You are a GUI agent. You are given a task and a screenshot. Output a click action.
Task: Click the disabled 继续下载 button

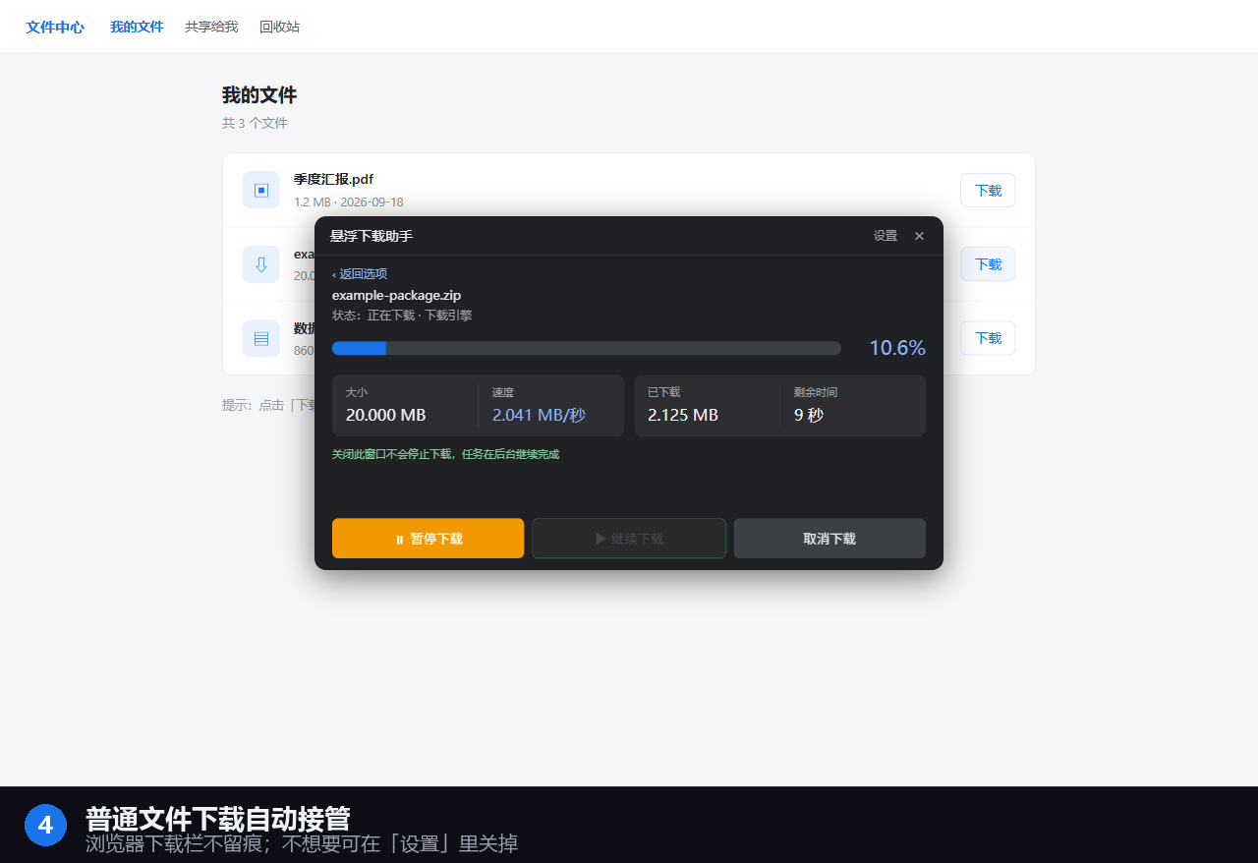click(x=629, y=539)
